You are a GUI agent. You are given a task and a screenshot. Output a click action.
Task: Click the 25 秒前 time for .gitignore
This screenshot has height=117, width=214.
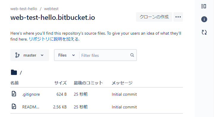[x=81, y=94]
